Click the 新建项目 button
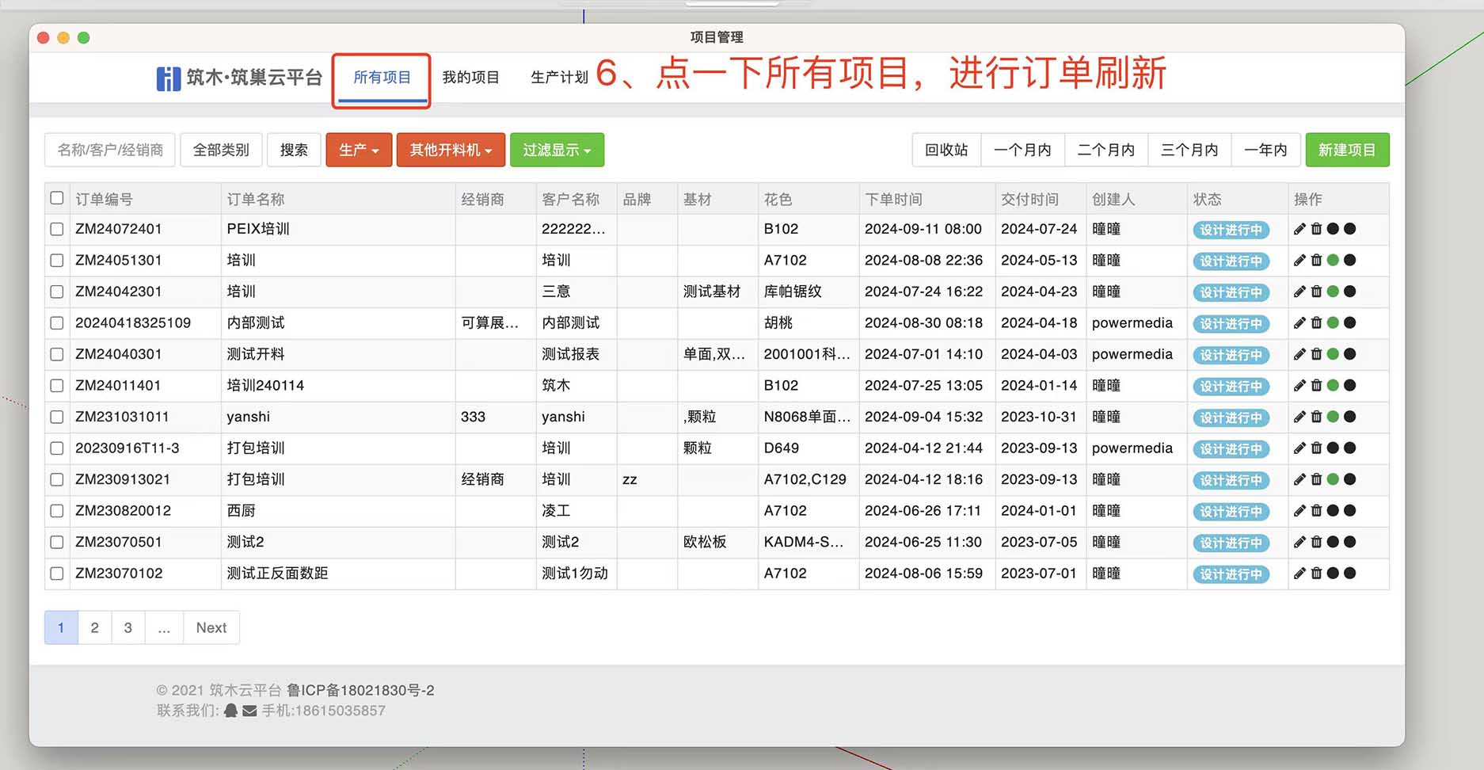This screenshot has width=1484, height=770. [x=1347, y=150]
